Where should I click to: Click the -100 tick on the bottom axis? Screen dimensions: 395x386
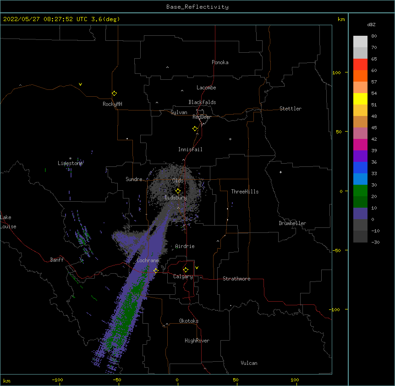tap(57, 380)
